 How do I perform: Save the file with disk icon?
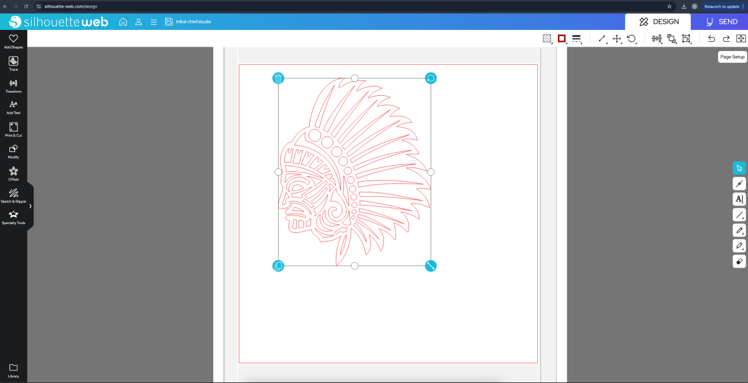point(169,22)
